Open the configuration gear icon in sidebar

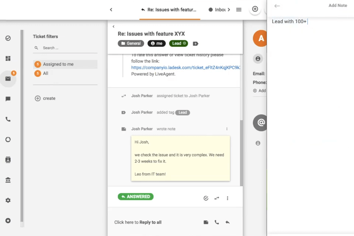coord(8,200)
